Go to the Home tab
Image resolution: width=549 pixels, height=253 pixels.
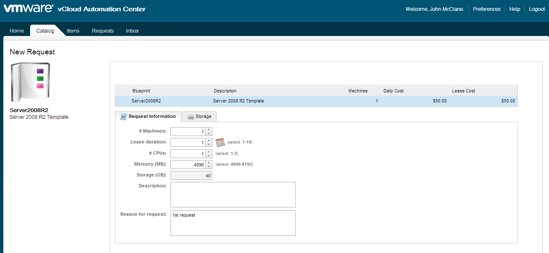(x=17, y=31)
